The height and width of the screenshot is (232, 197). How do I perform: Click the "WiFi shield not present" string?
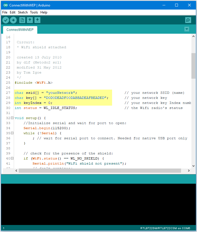pyautogui.click(x=94, y=163)
